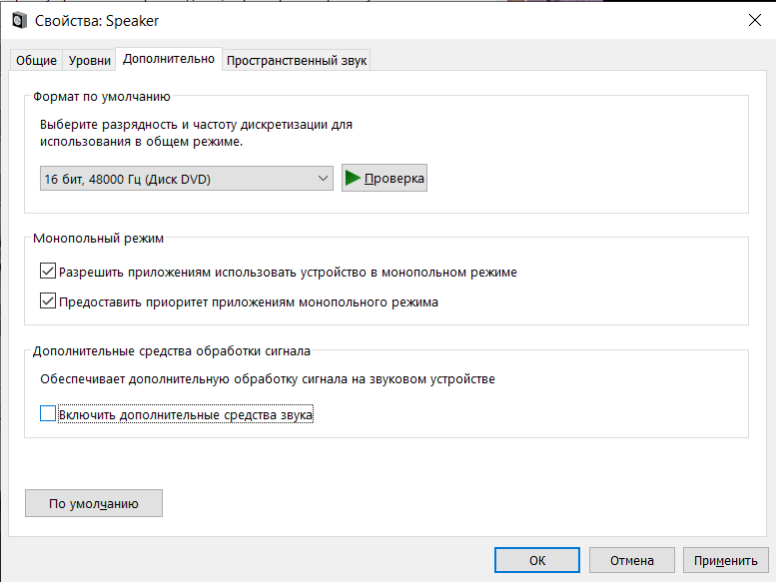Toggle Предоставить приоритет приложениям монопольного режима checkbox

pyautogui.click(x=48, y=300)
